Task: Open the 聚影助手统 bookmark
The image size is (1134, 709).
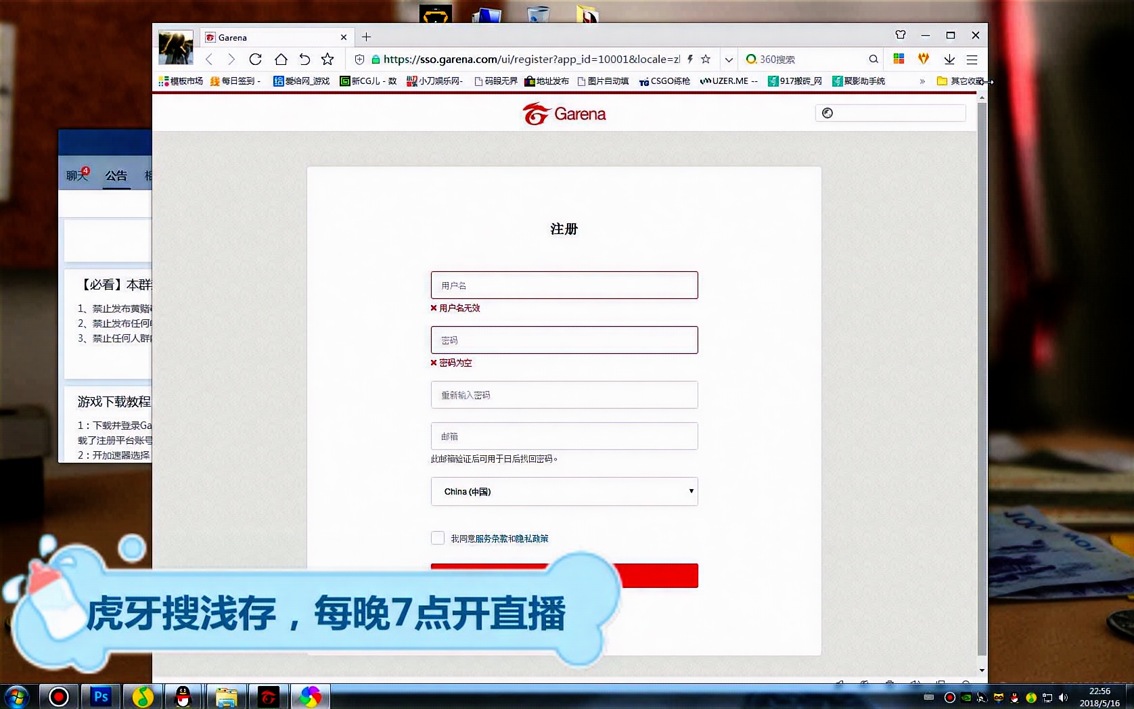Action: click(859, 81)
